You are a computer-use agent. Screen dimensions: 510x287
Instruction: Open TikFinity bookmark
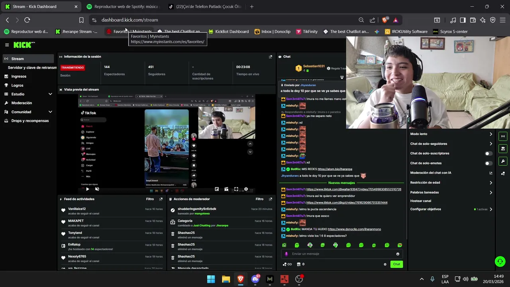coord(307,31)
